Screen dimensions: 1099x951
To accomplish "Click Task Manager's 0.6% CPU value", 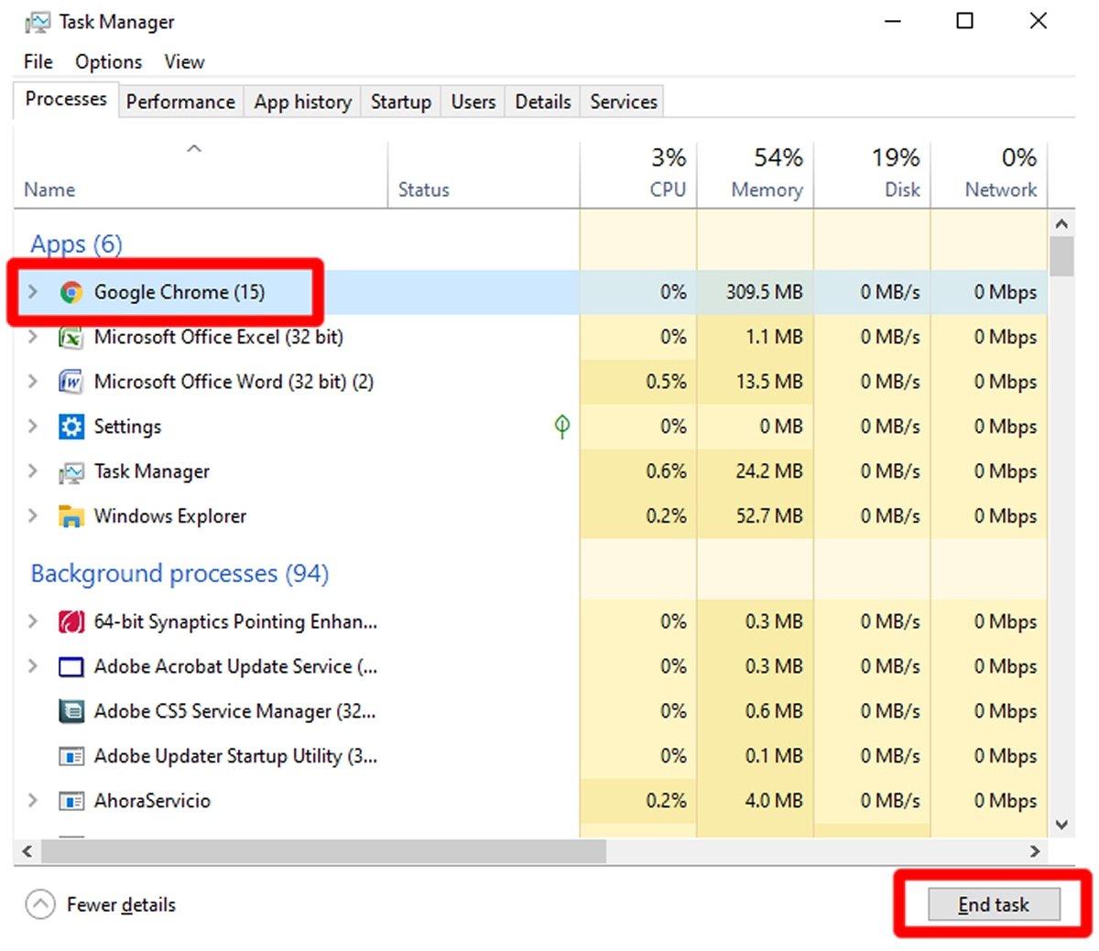I will click(x=666, y=471).
